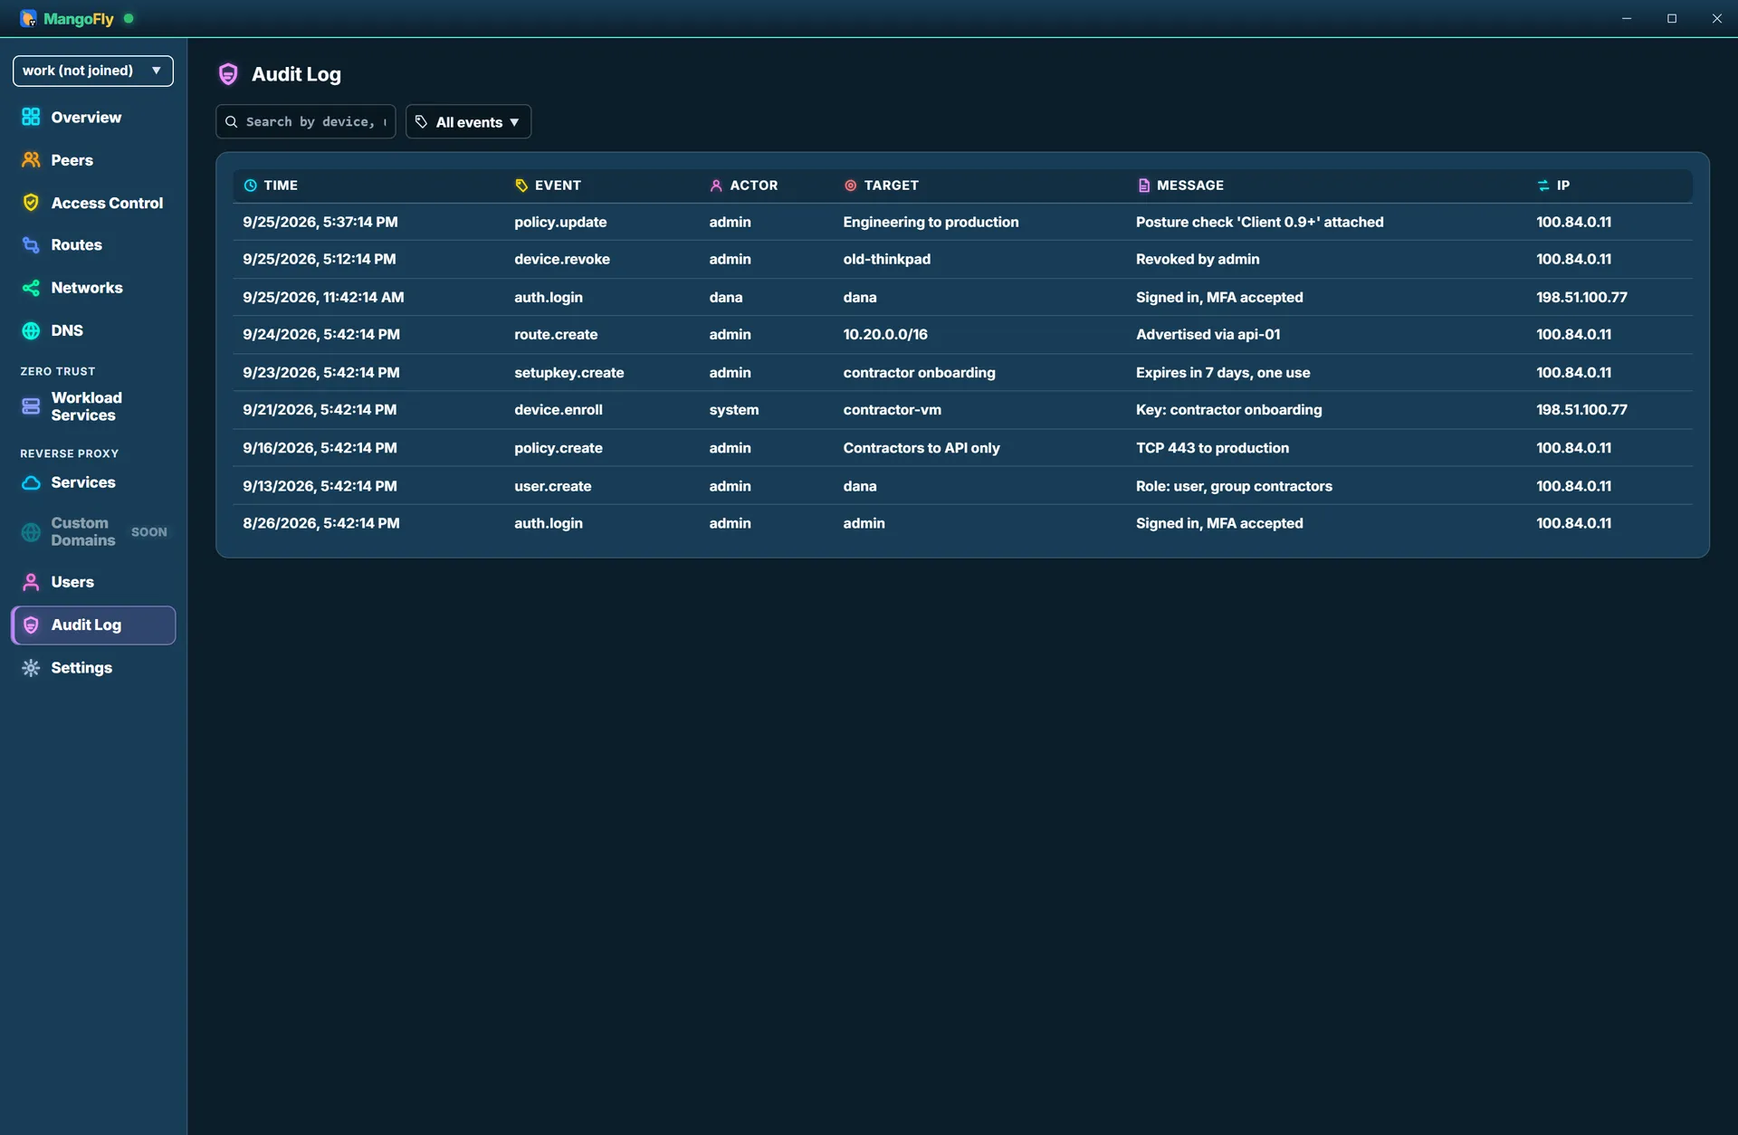Click the magnifier icon in search box

click(x=231, y=122)
